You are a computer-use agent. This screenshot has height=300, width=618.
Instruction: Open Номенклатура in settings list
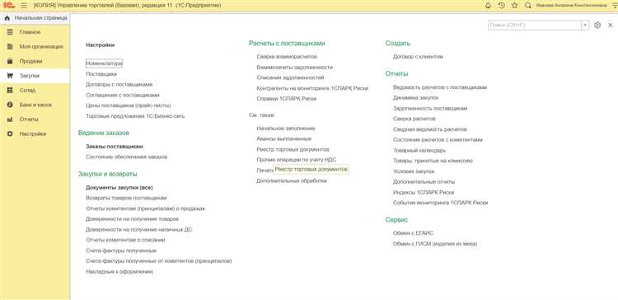coord(104,63)
